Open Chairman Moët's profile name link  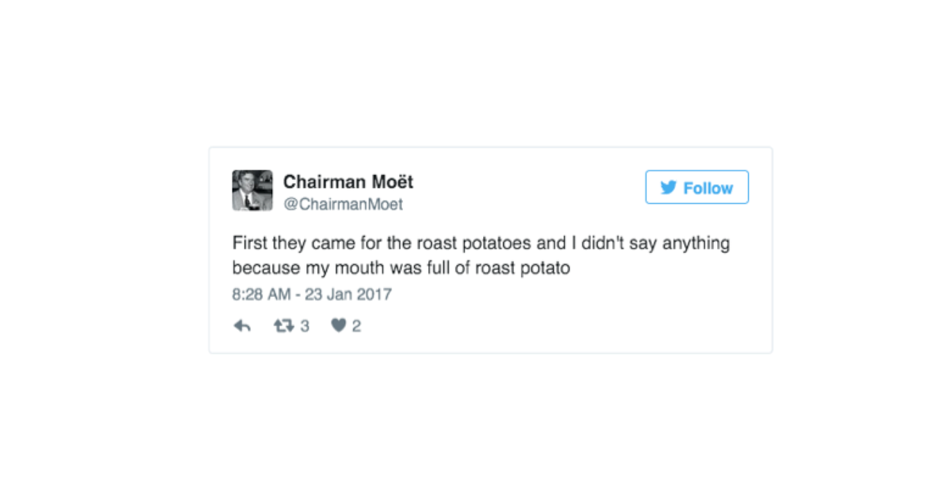click(x=347, y=182)
